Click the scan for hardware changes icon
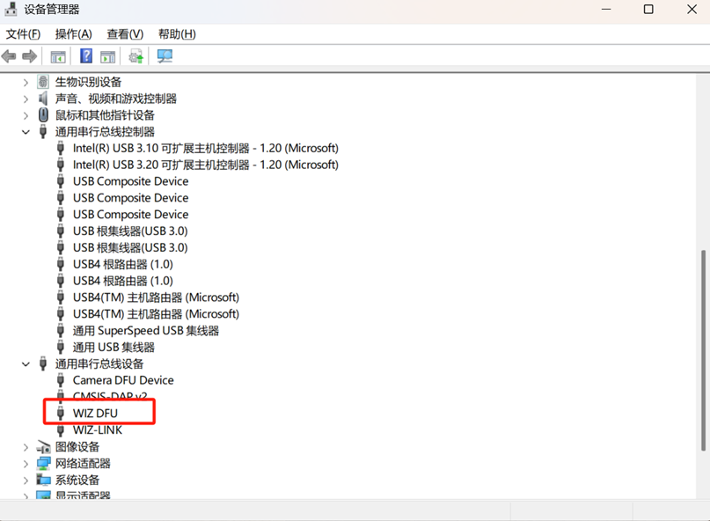 point(165,56)
